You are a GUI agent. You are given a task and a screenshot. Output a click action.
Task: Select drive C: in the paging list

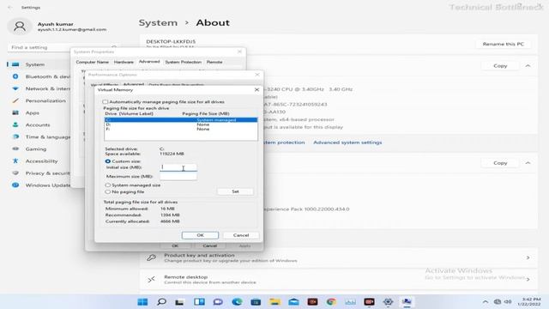click(x=181, y=120)
